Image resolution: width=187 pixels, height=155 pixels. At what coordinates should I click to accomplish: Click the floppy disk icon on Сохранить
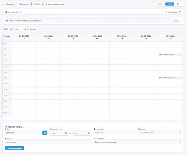coord(20,4)
